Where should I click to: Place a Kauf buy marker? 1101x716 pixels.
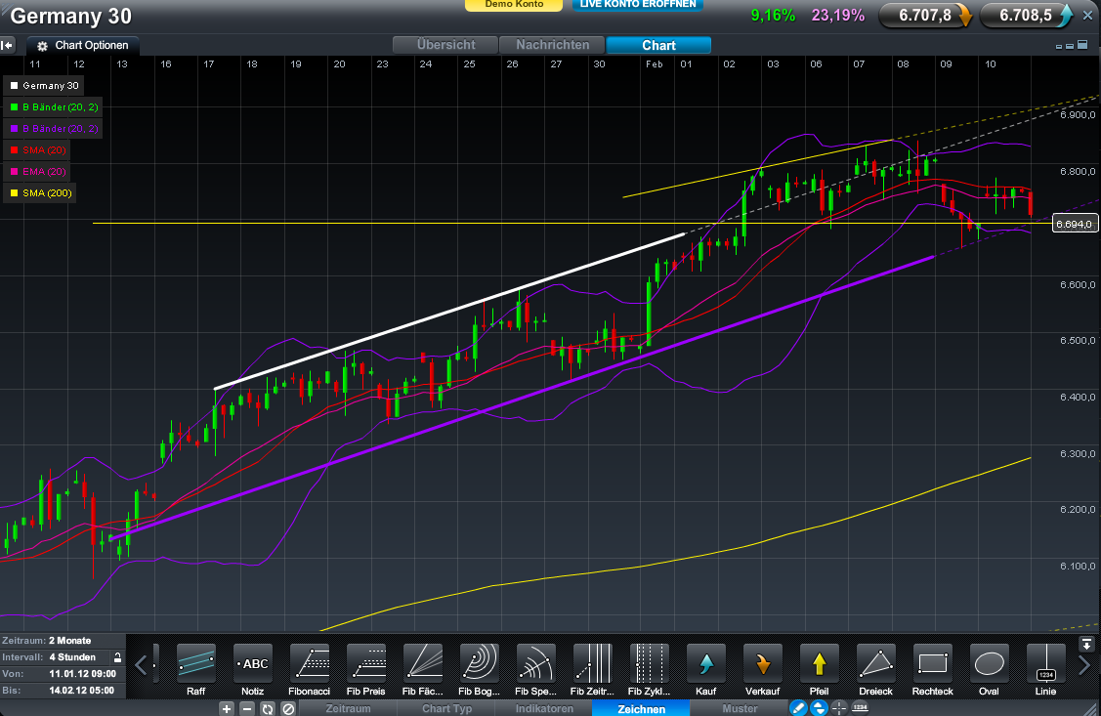(705, 670)
